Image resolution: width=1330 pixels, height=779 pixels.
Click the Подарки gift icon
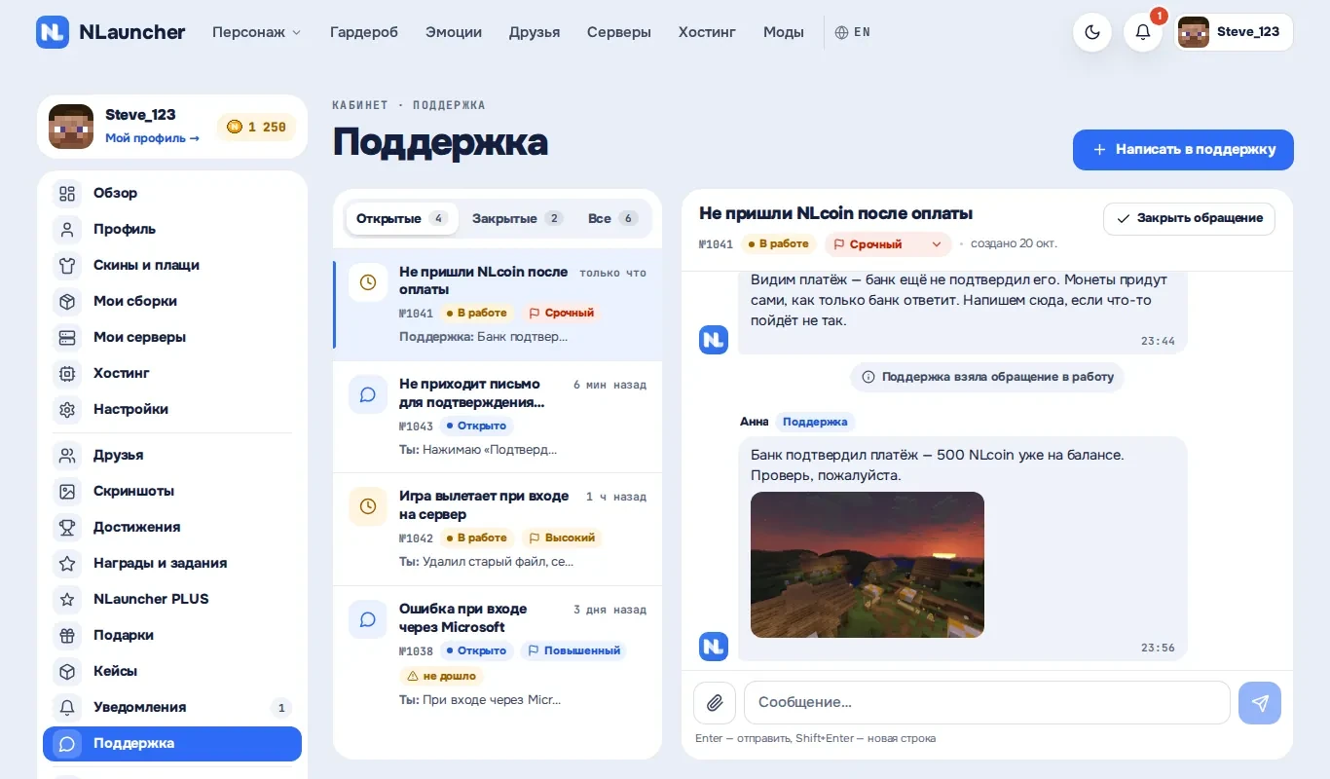pos(67,635)
